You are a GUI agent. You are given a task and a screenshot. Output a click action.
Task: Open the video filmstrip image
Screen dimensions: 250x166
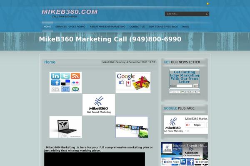pos(132,127)
